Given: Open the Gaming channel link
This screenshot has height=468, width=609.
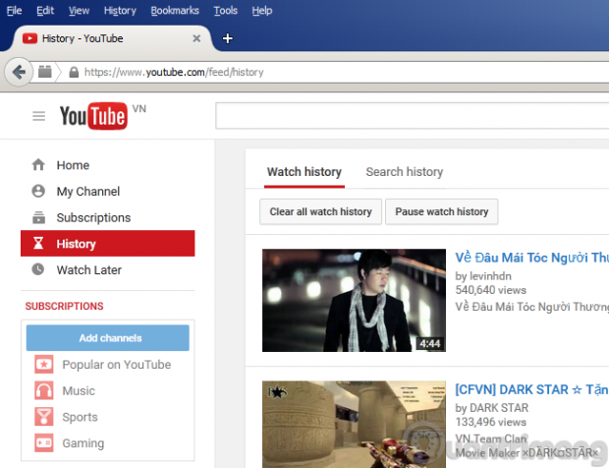Looking at the screenshot, I should point(83,443).
